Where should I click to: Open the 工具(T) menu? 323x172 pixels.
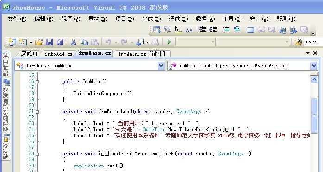[x=232, y=19]
